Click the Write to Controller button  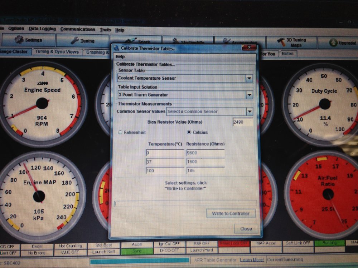point(231,214)
